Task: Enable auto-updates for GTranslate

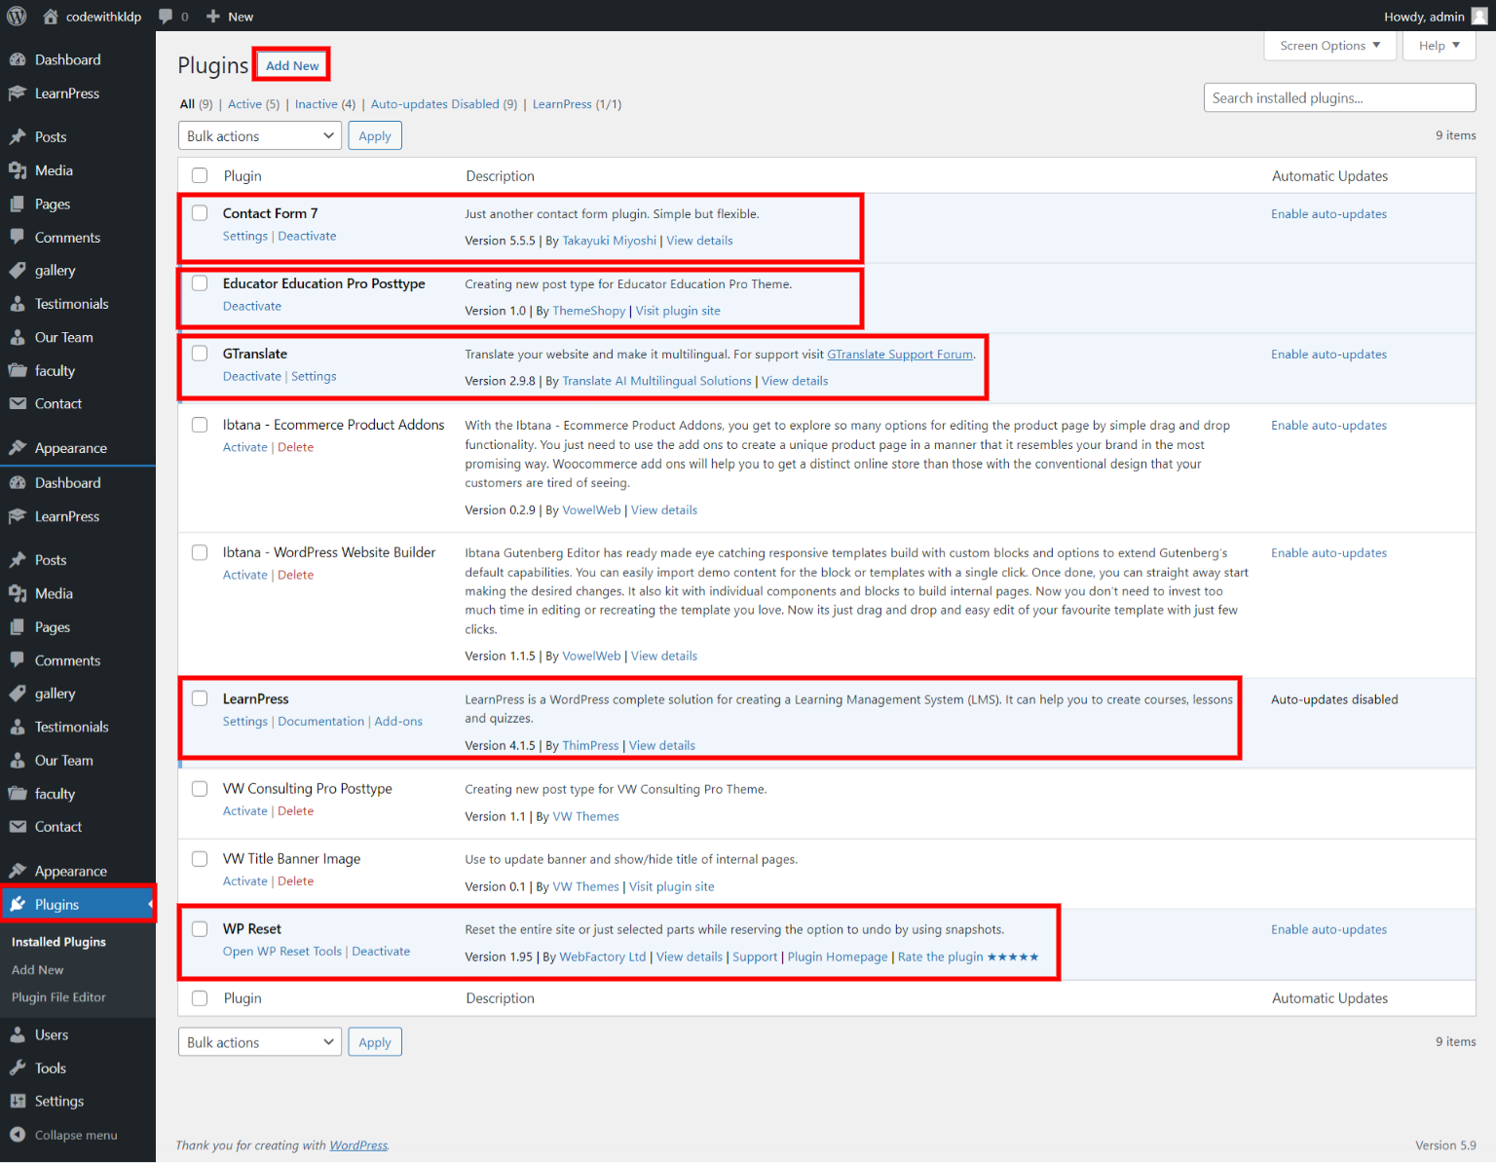Action: 1328,355
